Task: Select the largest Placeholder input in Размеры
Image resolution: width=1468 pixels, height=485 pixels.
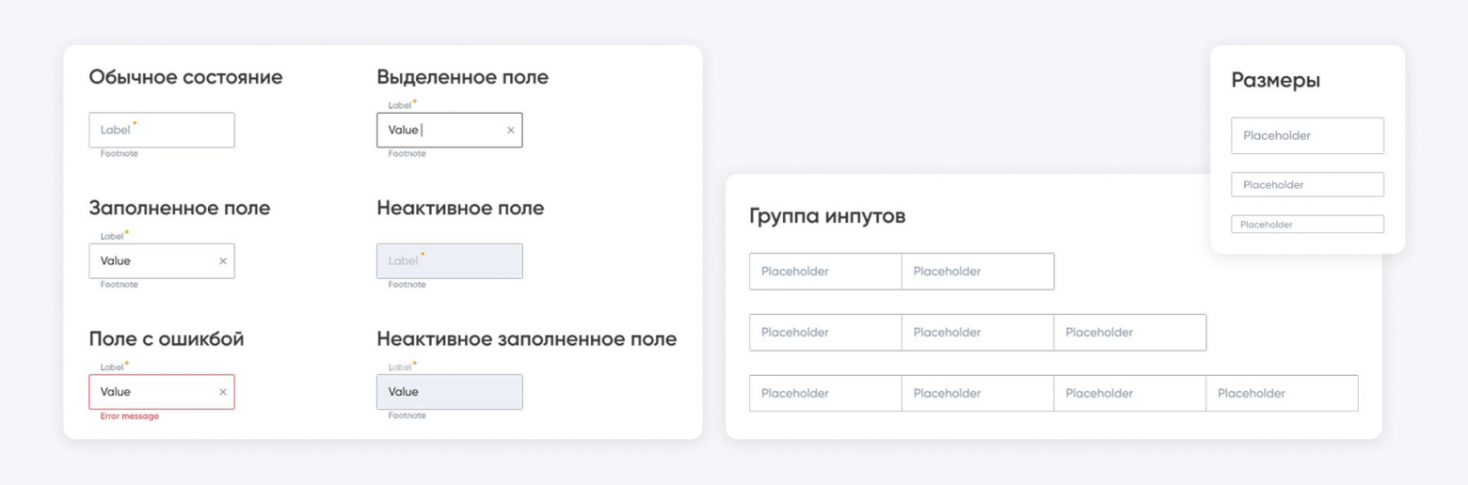Action: coord(1307,136)
